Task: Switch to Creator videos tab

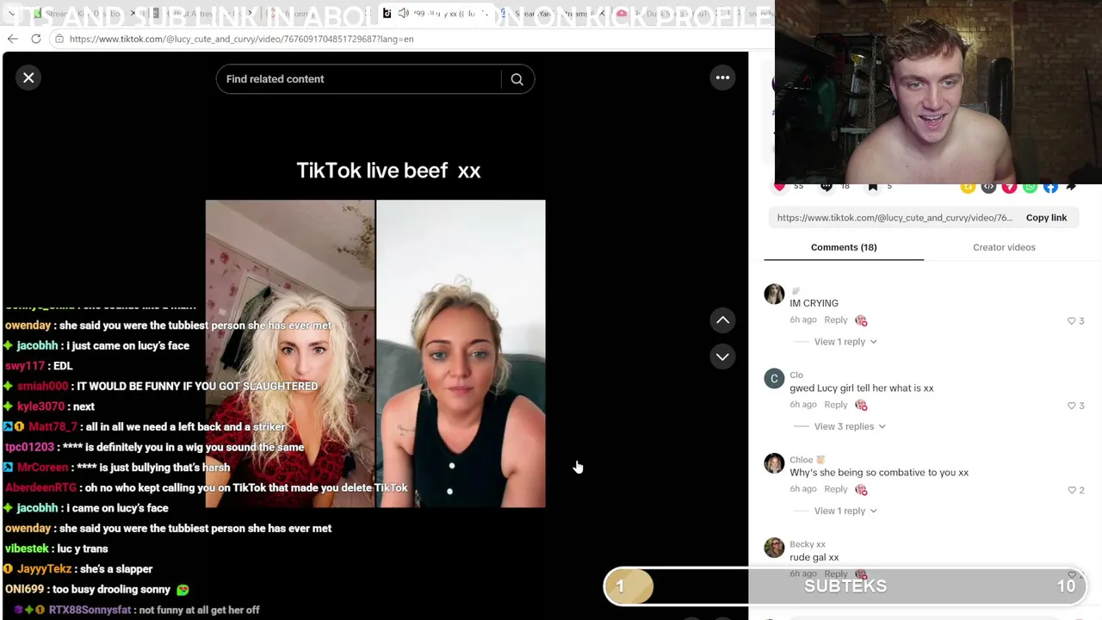Action: [1004, 247]
